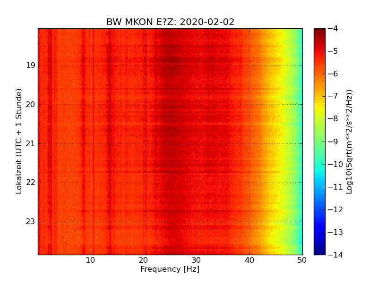Click y-axis tick label 21
This screenshot has width=378, height=283.
pyautogui.click(x=31, y=144)
